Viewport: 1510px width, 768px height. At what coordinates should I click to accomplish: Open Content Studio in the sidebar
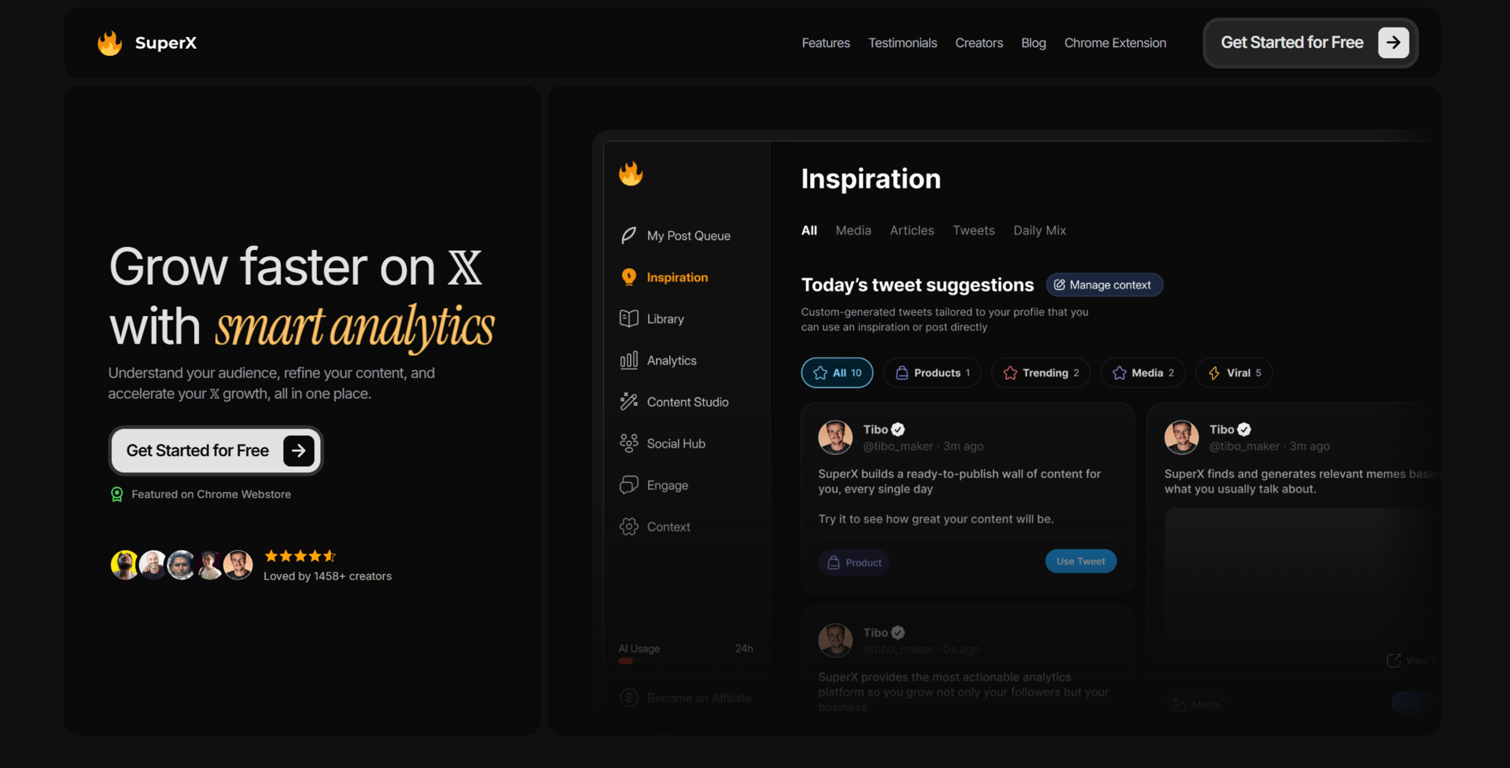pos(674,402)
